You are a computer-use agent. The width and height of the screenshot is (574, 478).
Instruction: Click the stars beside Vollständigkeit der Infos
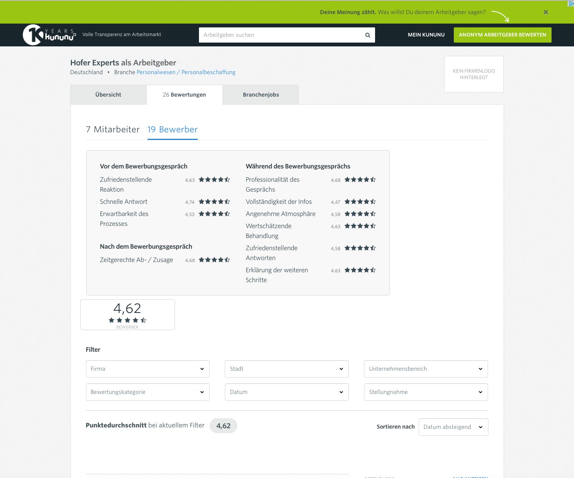[x=360, y=202]
